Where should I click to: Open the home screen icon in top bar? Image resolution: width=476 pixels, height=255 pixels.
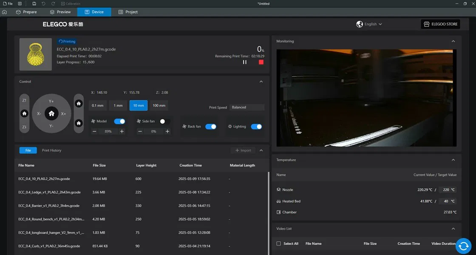point(4,12)
